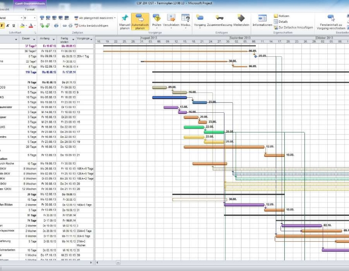The width and height of the screenshot is (349, 271).
Task: Select the Automatisch planen button
Action: (140, 22)
